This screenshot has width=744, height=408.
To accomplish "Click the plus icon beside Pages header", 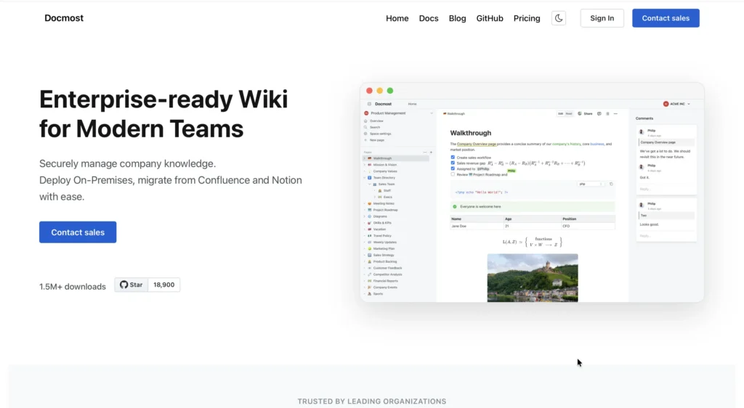I will (431, 152).
